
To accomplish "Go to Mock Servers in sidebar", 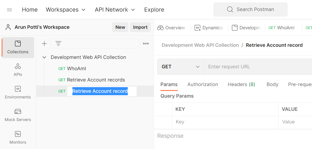I will tap(18, 115).
